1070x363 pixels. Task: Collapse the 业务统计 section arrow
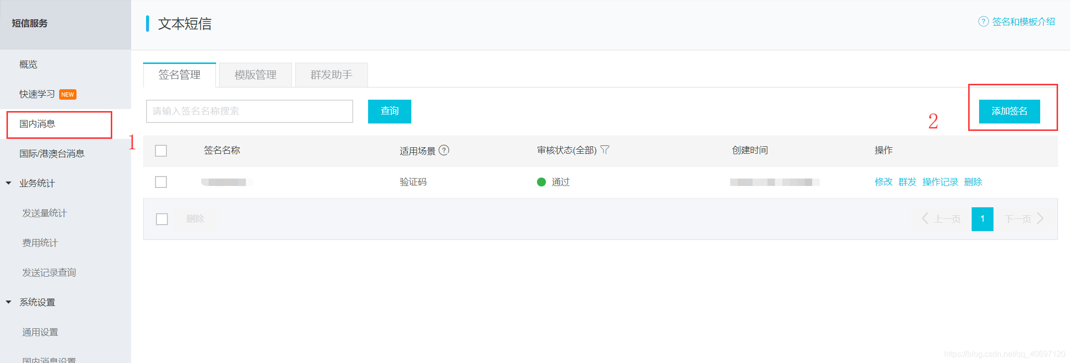coord(8,183)
